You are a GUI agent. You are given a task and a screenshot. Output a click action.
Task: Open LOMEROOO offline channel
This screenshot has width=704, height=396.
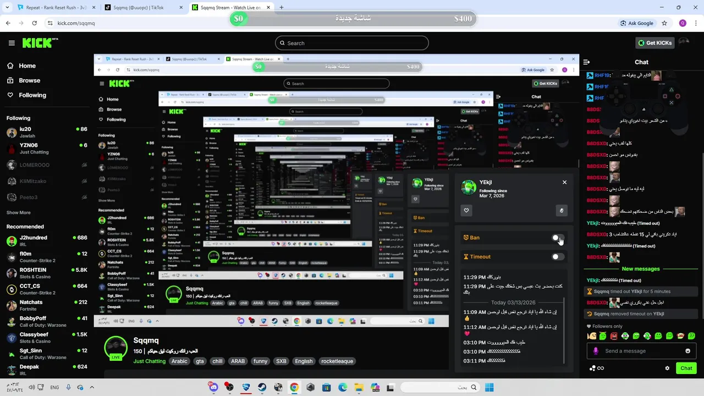click(x=46, y=165)
